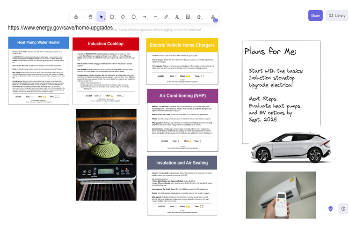Select the Hand panning tool

(90, 17)
